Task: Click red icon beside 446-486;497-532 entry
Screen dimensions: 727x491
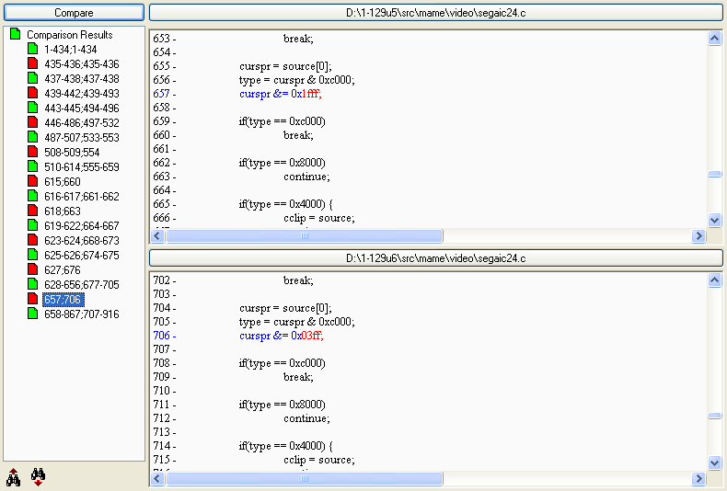Action: click(32, 123)
